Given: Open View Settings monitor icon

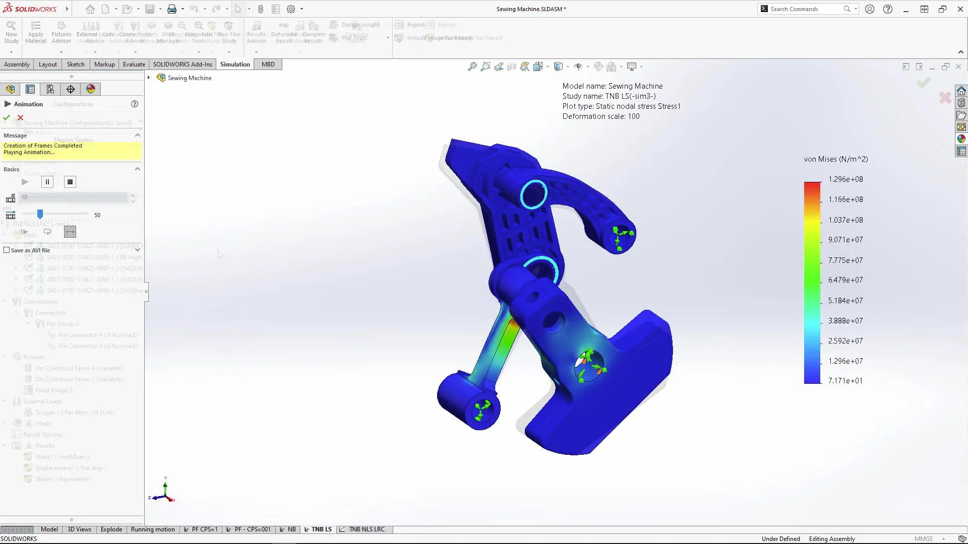Looking at the screenshot, I should coord(632,66).
